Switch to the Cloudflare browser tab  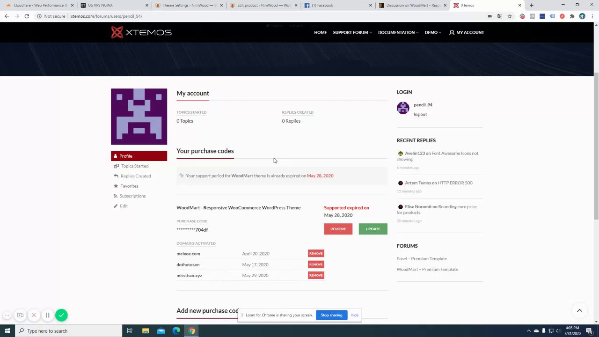[x=39, y=5]
